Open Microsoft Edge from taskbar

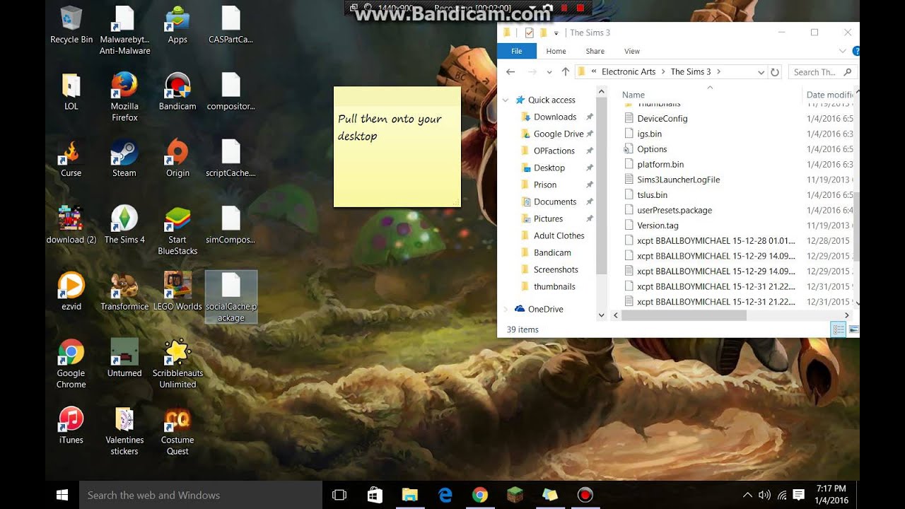[x=445, y=495]
